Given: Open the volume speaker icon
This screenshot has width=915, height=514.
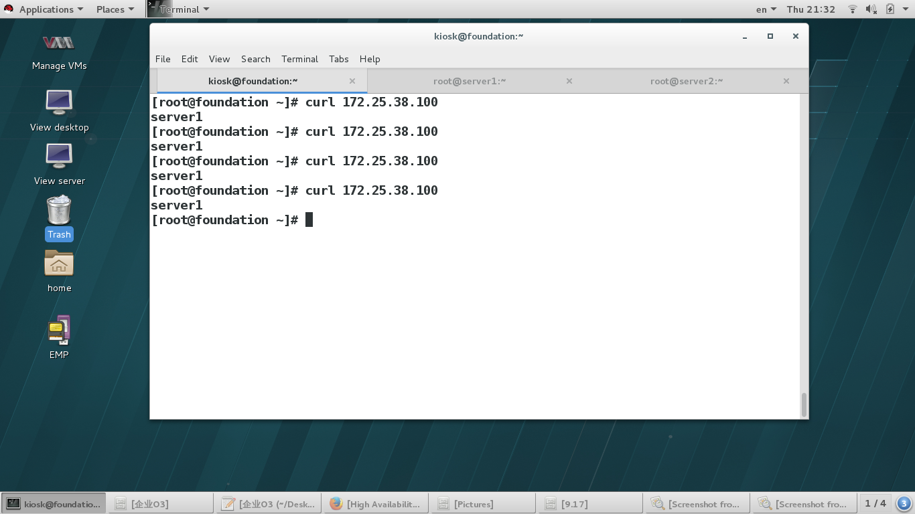Looking at the screenshot, I should [x=871, y=9].
